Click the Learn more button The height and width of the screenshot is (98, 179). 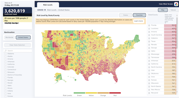click(139, 21)
